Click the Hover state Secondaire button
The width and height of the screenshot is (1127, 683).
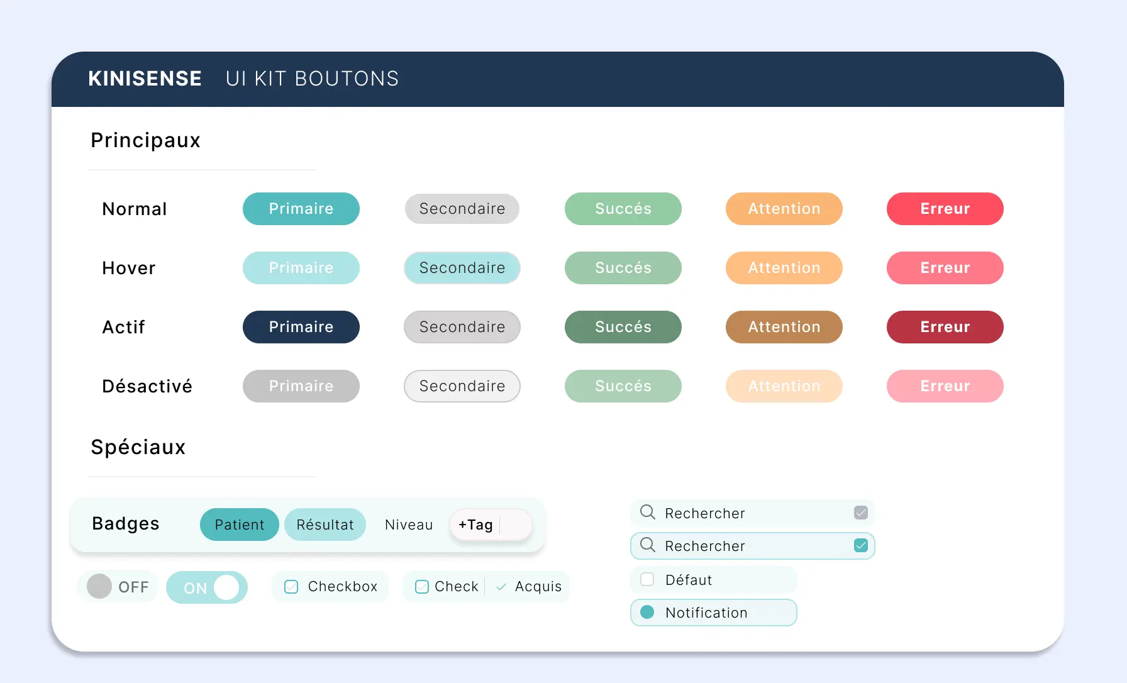pyautogui.click(x=462, y=268)
